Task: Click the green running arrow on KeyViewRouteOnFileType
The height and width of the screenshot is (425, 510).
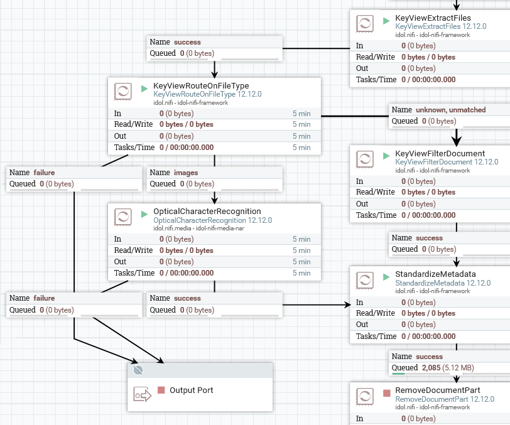Action: (144, 89)
